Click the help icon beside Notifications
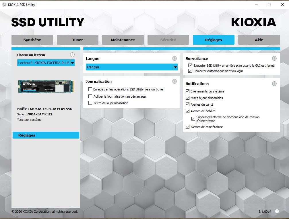Viewport: 289px width, 219px height. [x=274, y=84]
